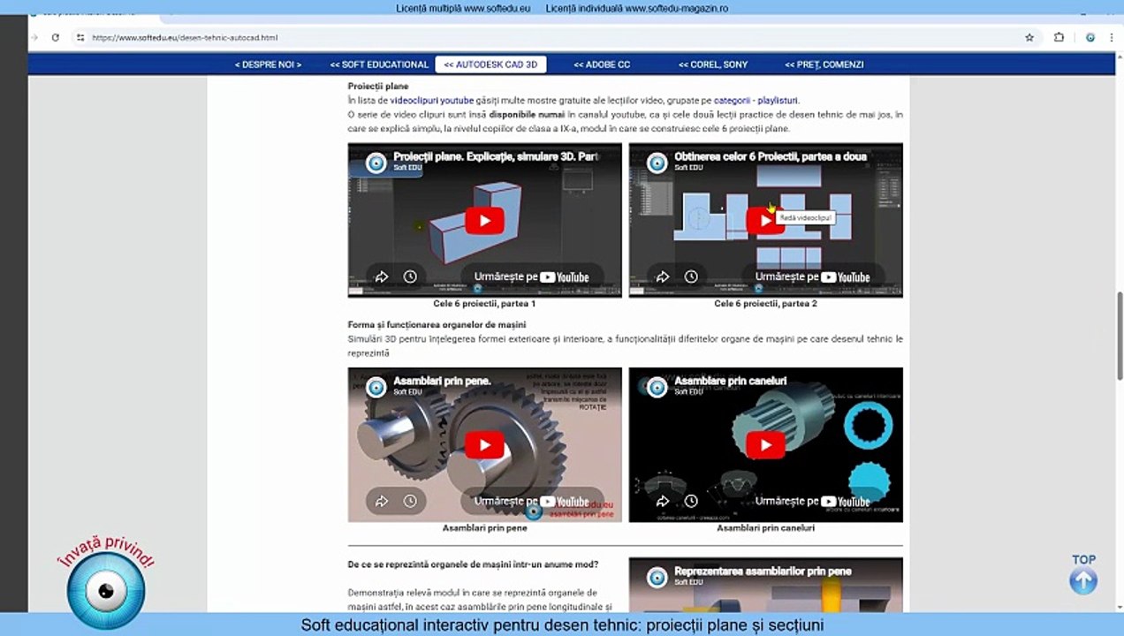Follow the categorii - playlisturi link

(x=756, y=101)
